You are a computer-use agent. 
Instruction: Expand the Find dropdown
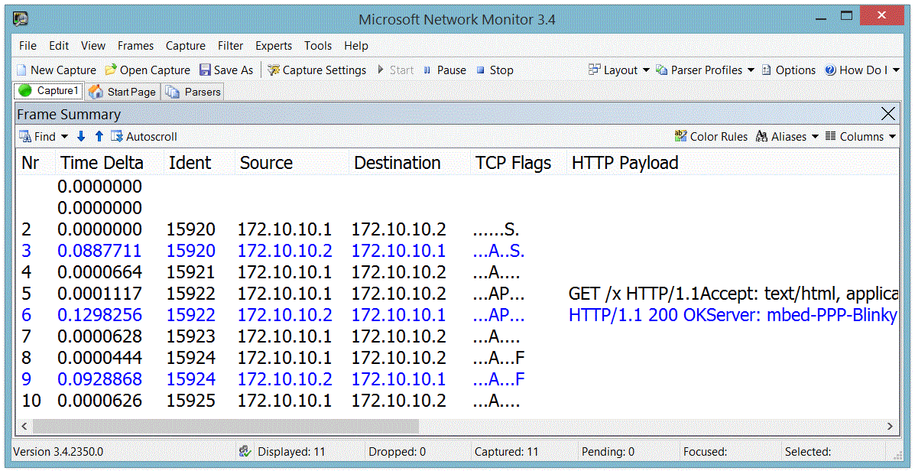64,137
